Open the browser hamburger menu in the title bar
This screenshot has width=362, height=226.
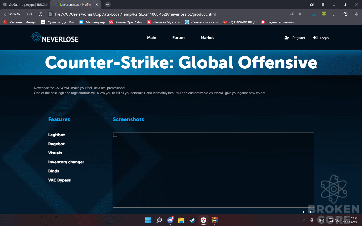pos(323,5)
